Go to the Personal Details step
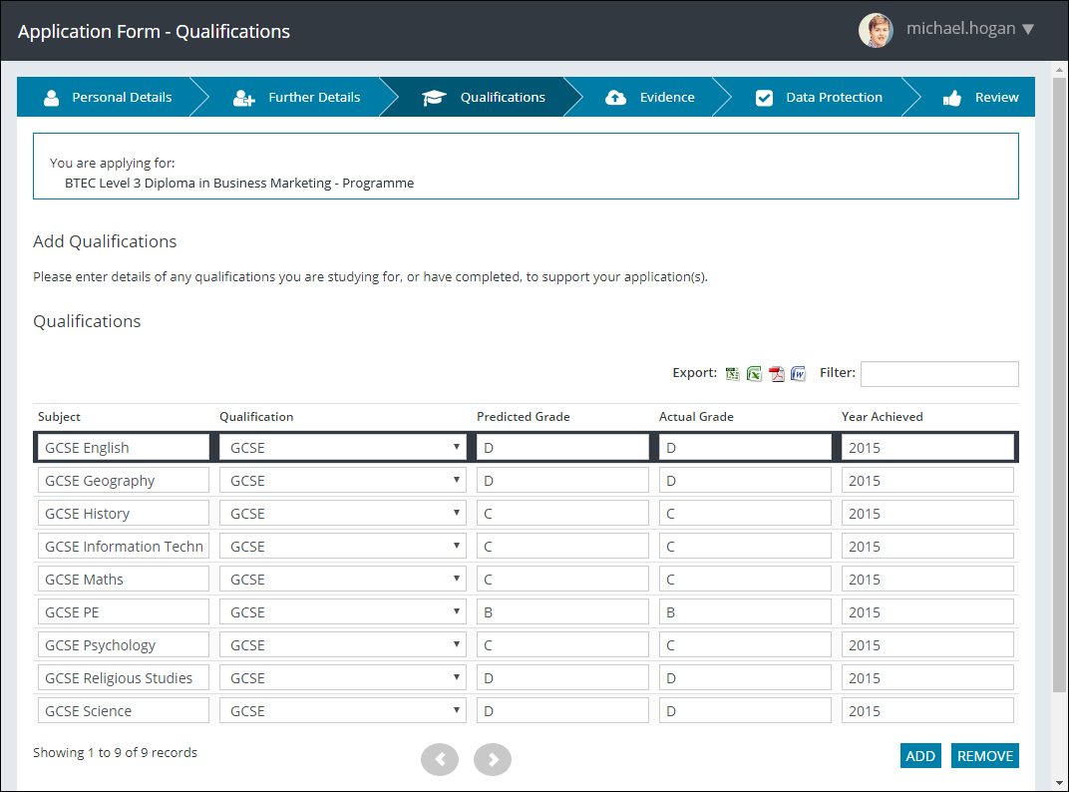The width and height of the screenshot is (1069, 792). click(108, 98)
